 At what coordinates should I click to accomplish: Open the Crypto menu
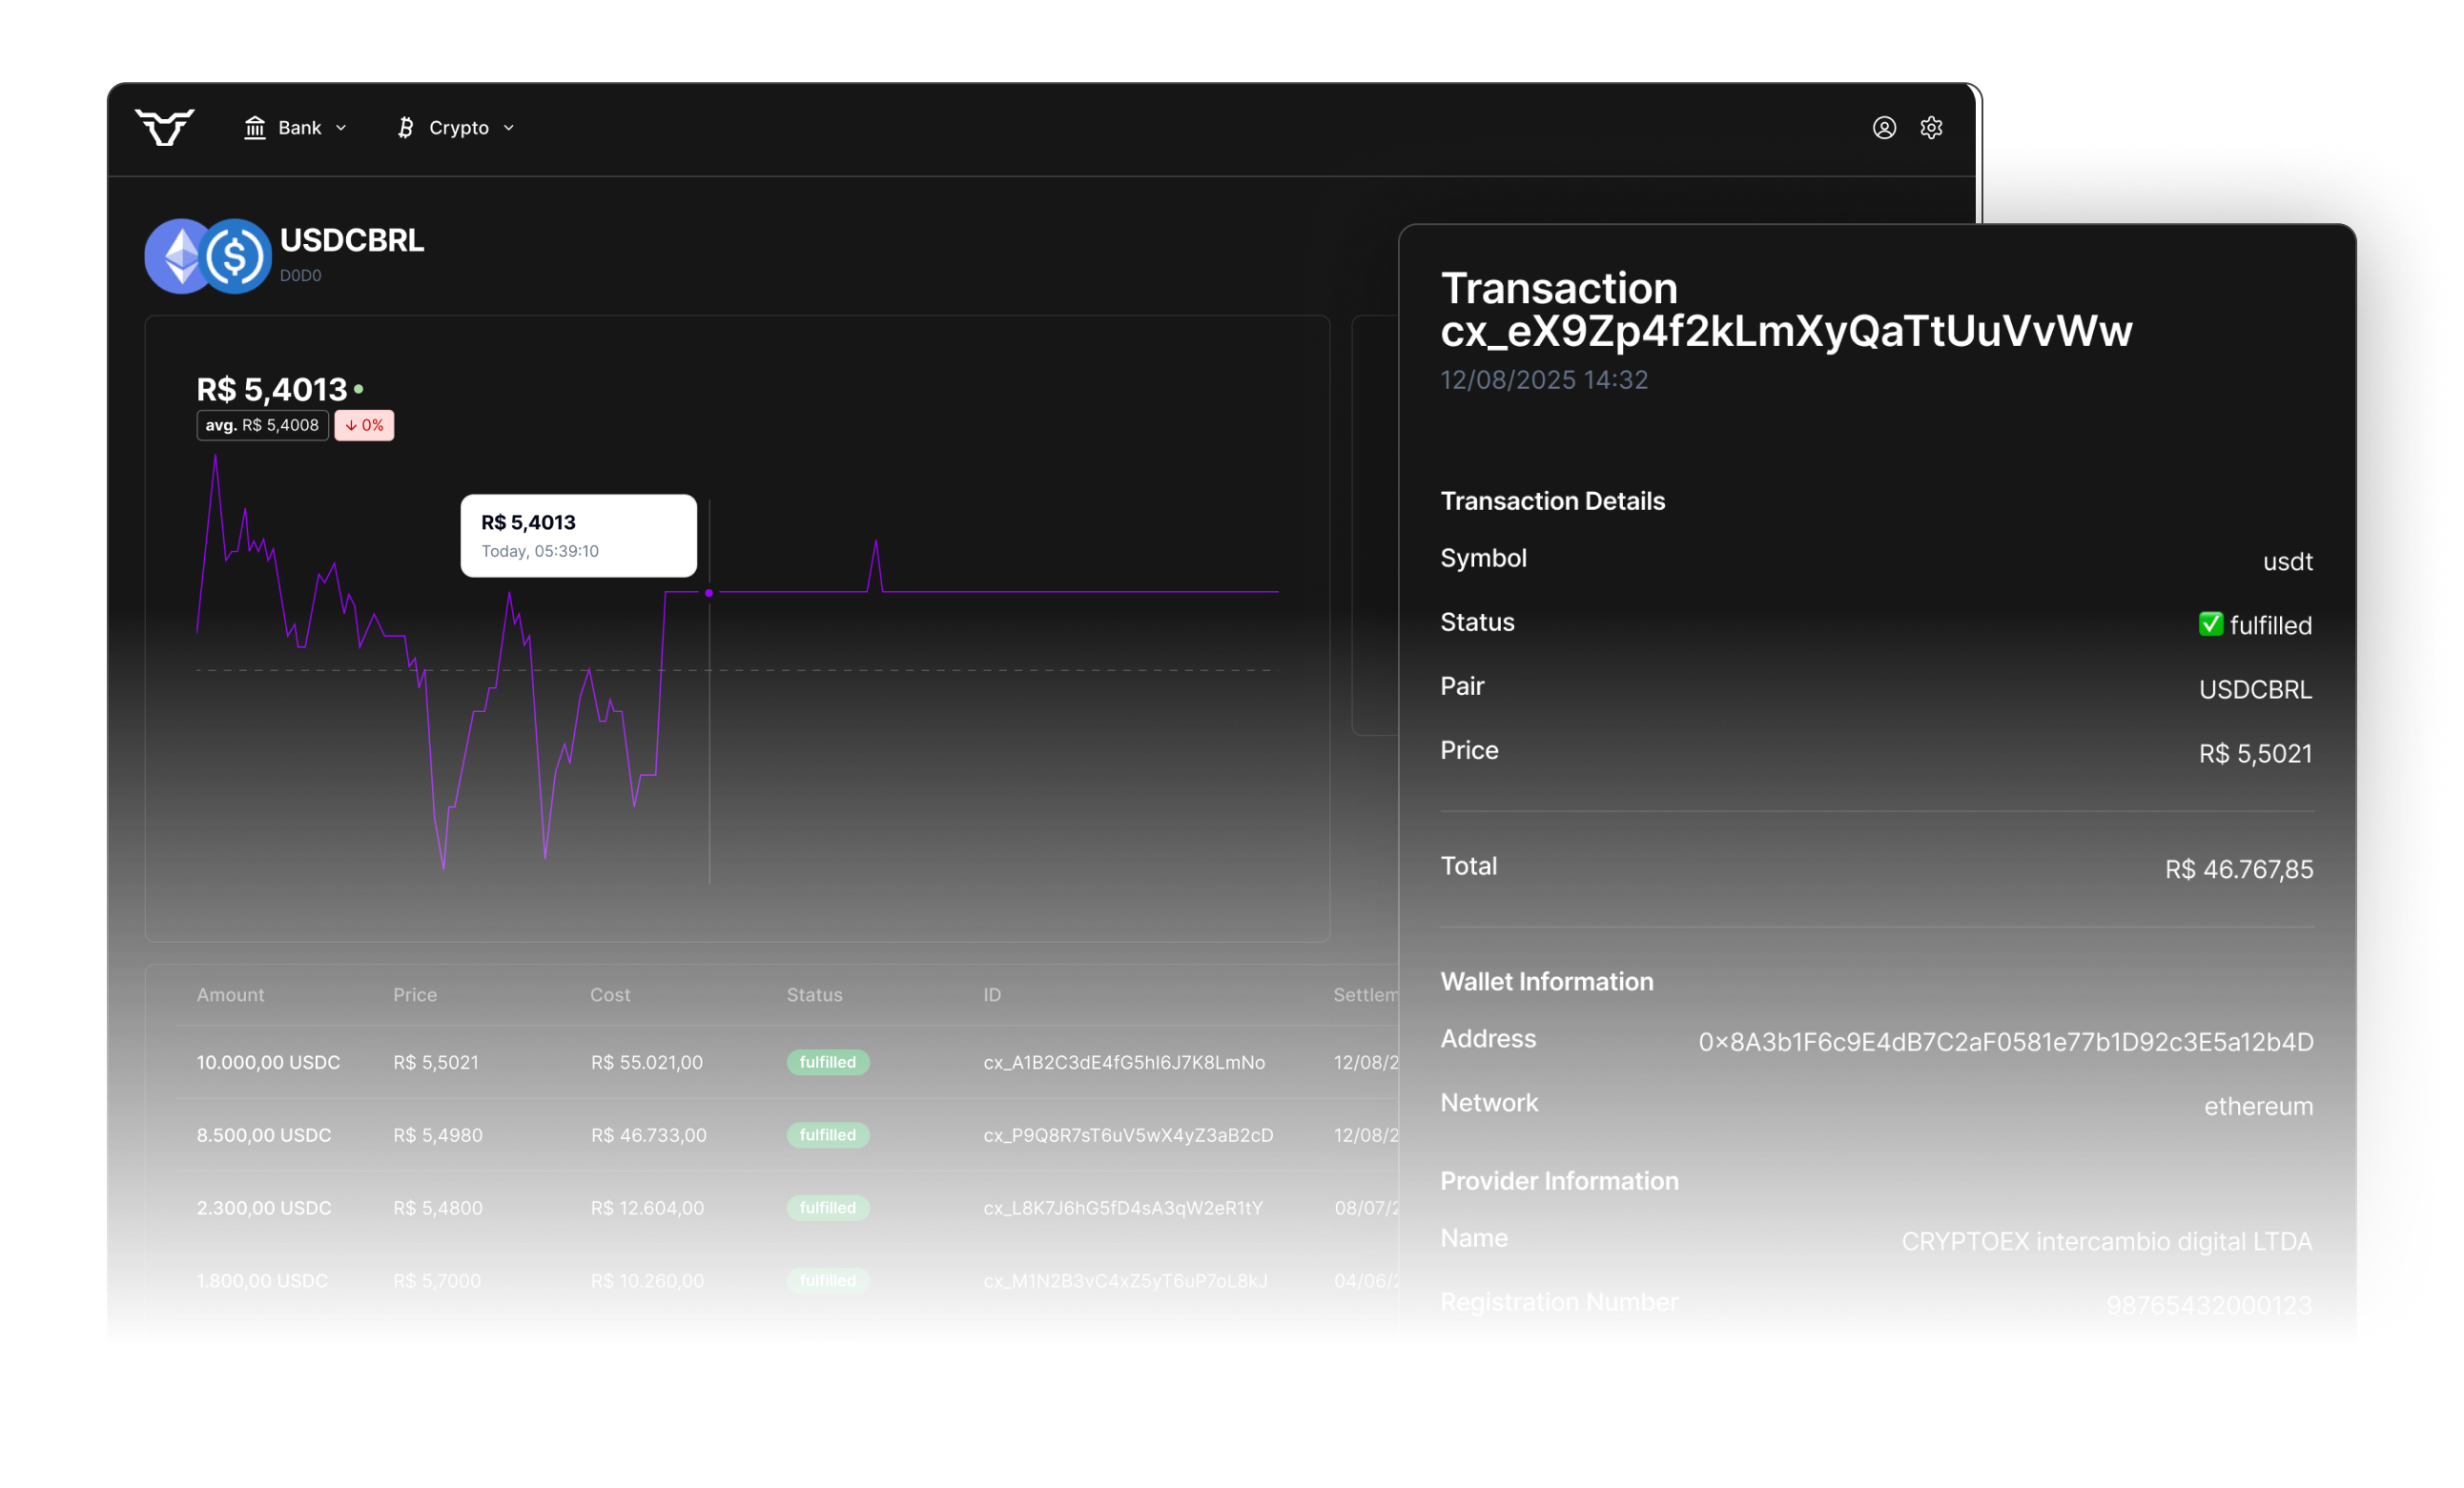pyautogui.click(x=458, y=128)
